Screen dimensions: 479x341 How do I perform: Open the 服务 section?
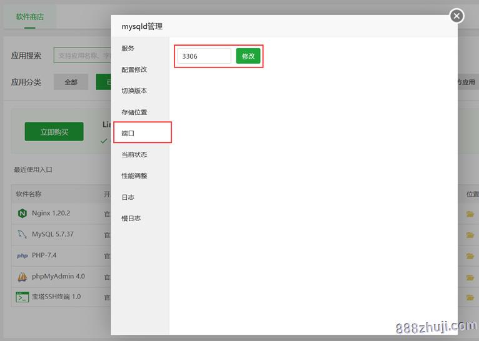click(128, 48)
